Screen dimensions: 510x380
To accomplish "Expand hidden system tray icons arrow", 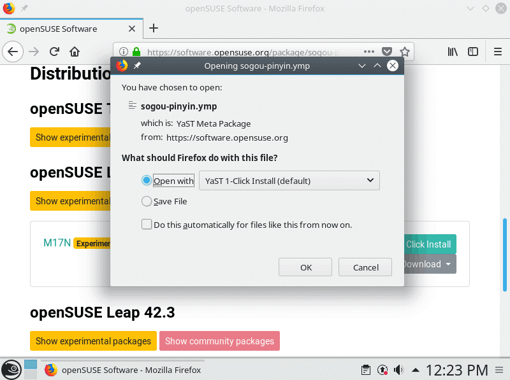I will click(416, 370).
